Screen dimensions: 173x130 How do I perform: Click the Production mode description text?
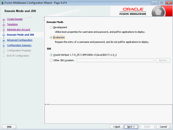102,42
